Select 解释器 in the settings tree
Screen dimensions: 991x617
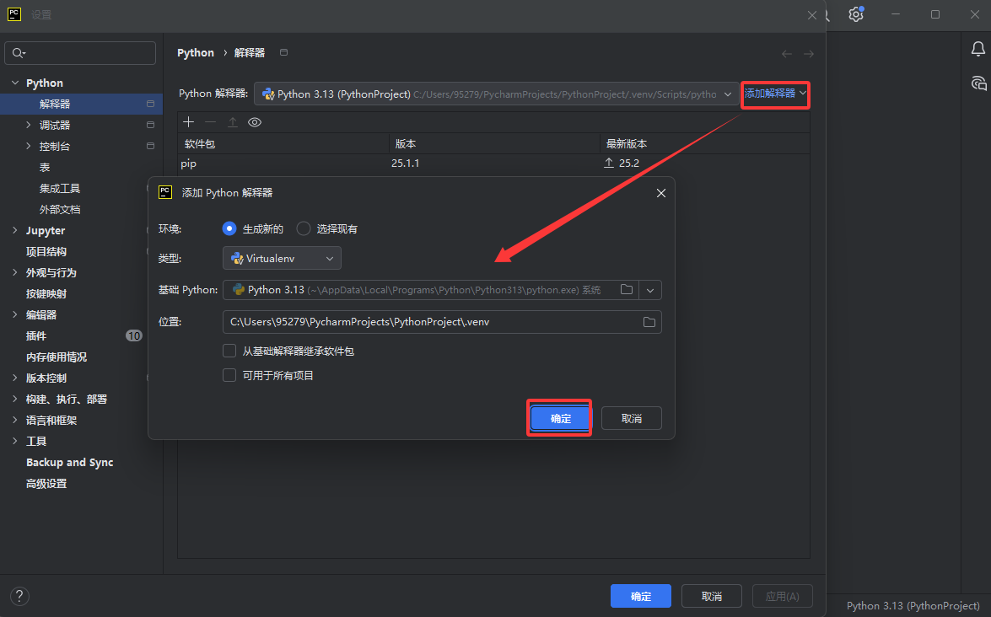click(81, 104)
